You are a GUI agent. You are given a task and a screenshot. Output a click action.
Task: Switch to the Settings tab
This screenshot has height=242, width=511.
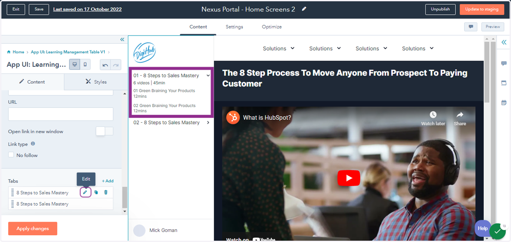(234, 27)
